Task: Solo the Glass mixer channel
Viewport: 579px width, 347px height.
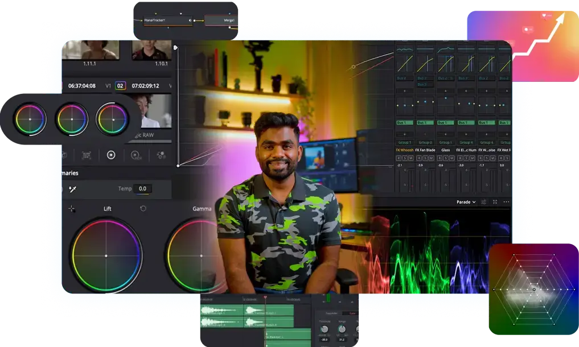Action: click(x=445, y=158)
